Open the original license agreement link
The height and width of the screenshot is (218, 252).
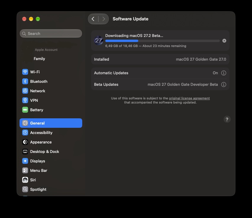(x=189, y=98)
